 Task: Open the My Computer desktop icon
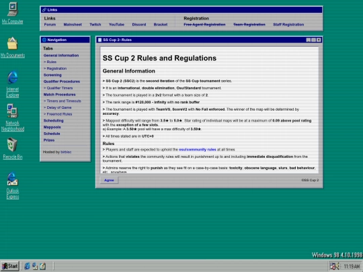tap(13, 13)
